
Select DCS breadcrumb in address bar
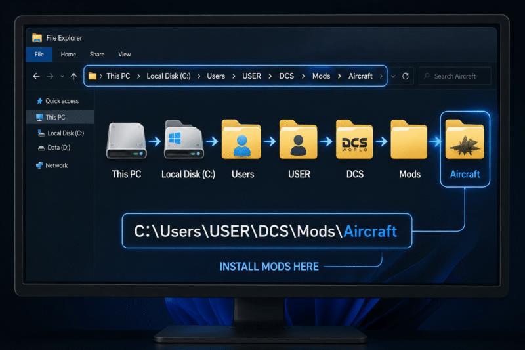click(287, 76)
